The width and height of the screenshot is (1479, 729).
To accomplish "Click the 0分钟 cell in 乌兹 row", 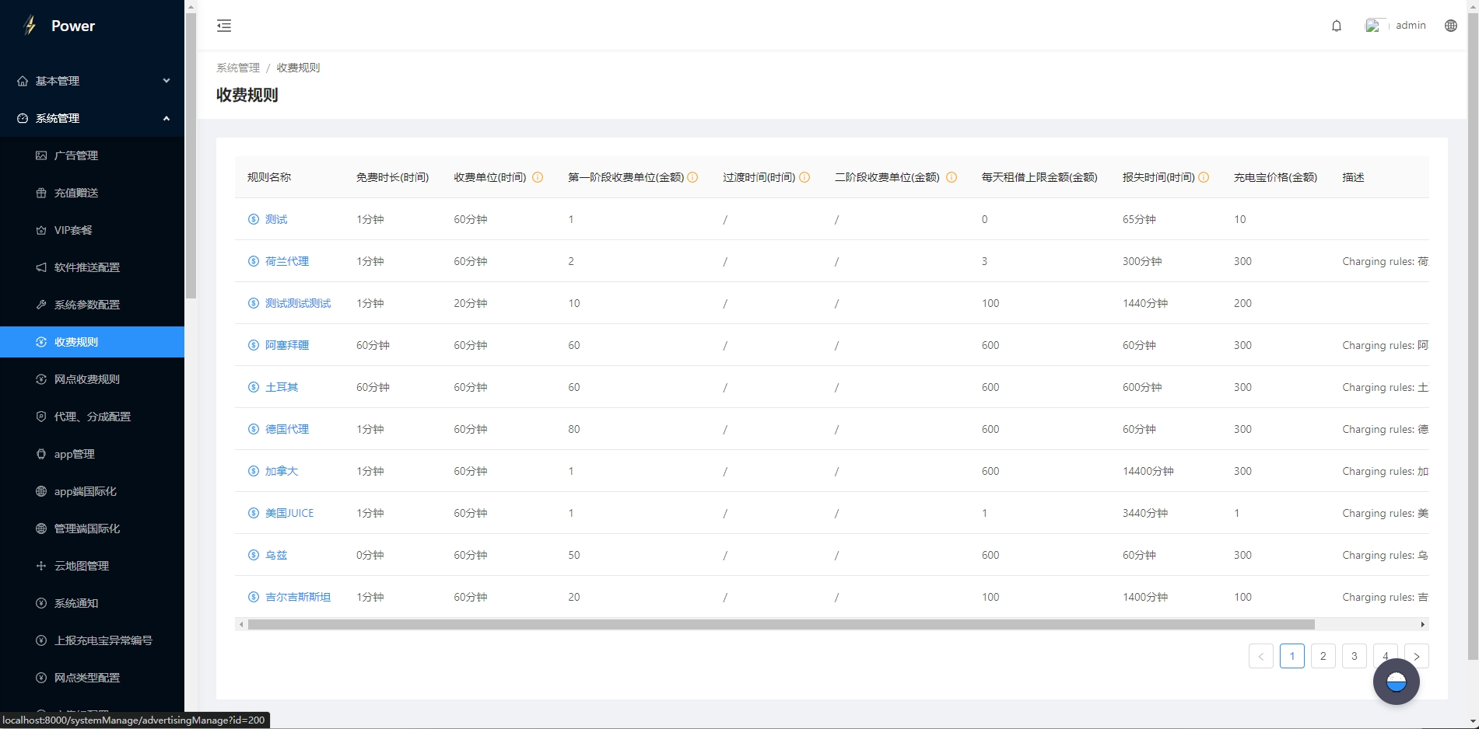I will tap(370, 555).
